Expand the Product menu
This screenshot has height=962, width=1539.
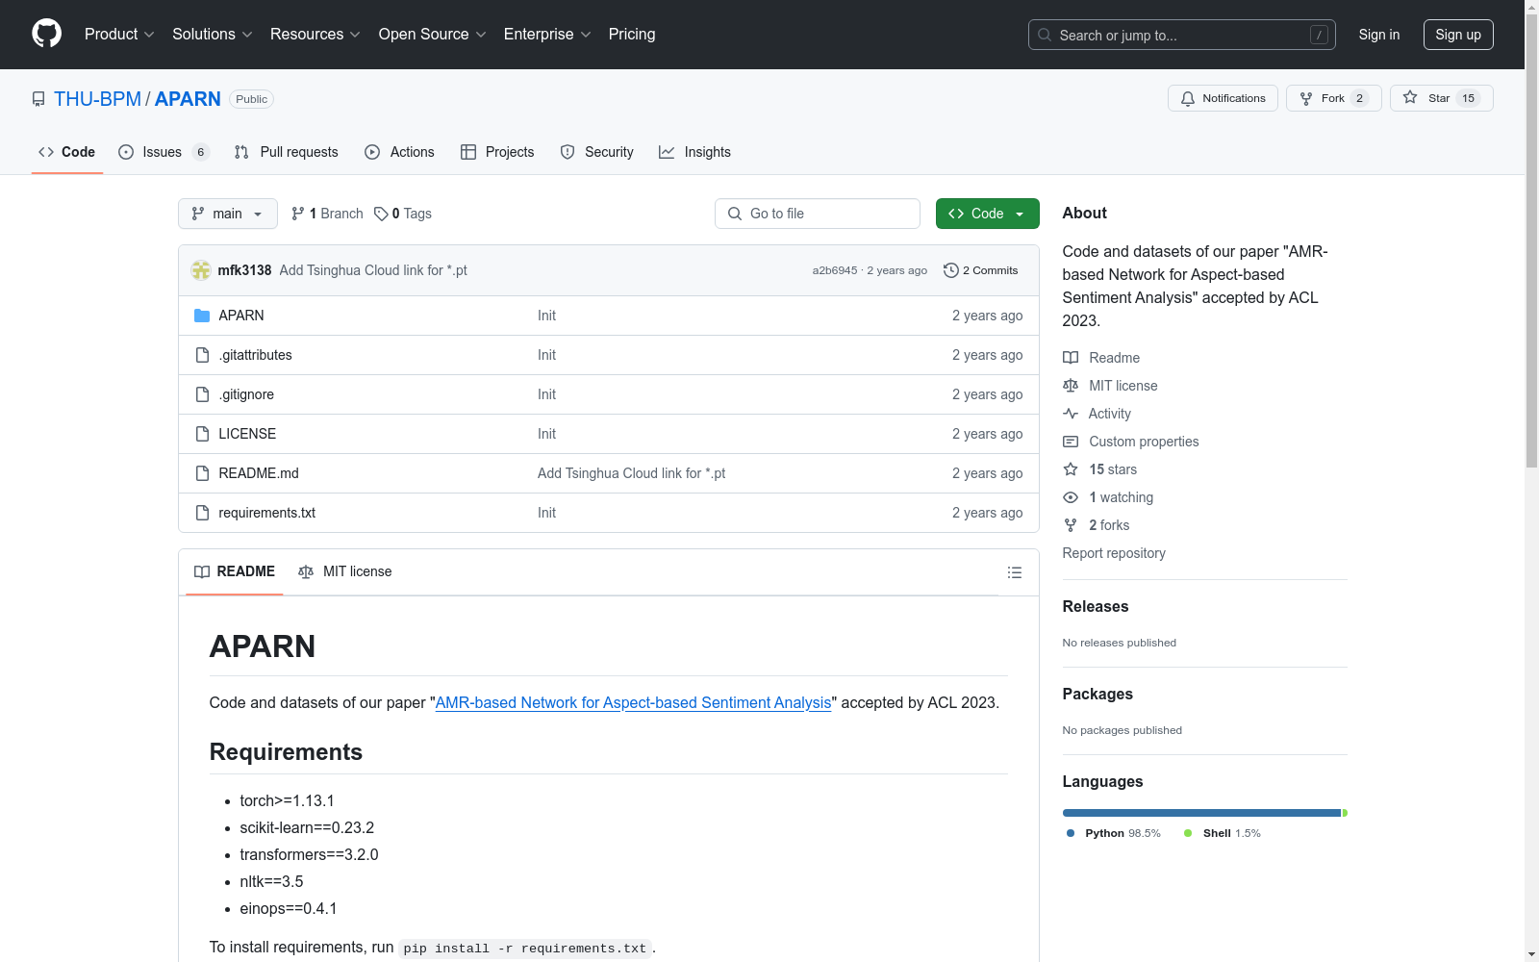pyautogui.click(x=119, y=34)
